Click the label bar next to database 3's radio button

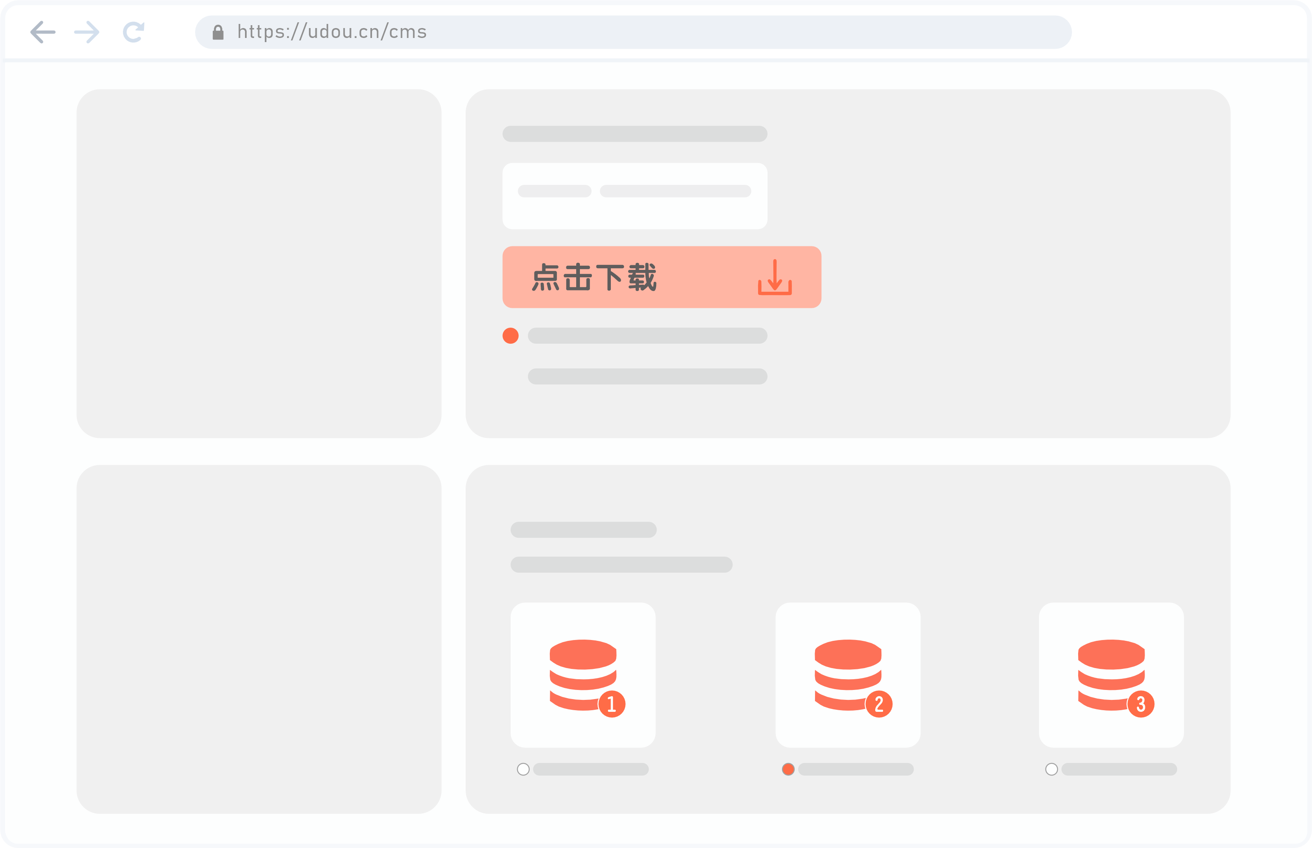[x=1119, y=769]
